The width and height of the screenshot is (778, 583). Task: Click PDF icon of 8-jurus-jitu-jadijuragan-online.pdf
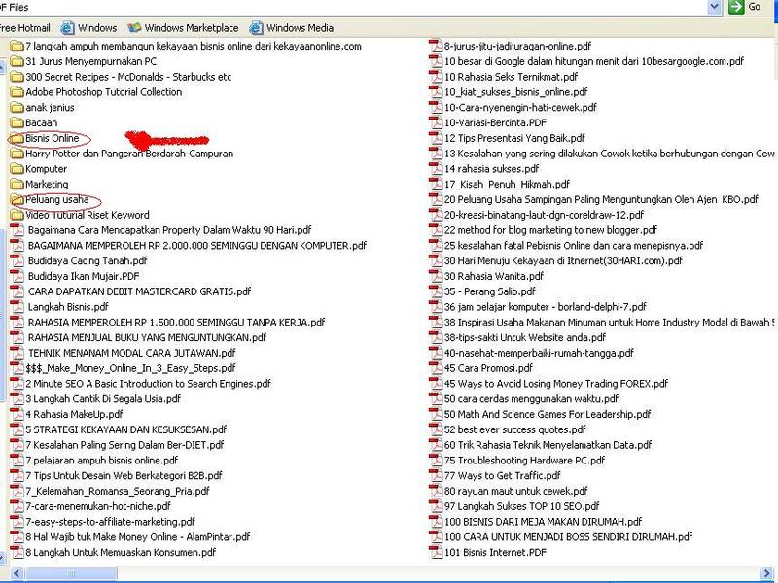click(436, 46)
